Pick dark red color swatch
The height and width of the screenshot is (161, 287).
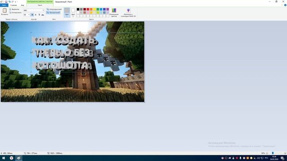(85, 9)
